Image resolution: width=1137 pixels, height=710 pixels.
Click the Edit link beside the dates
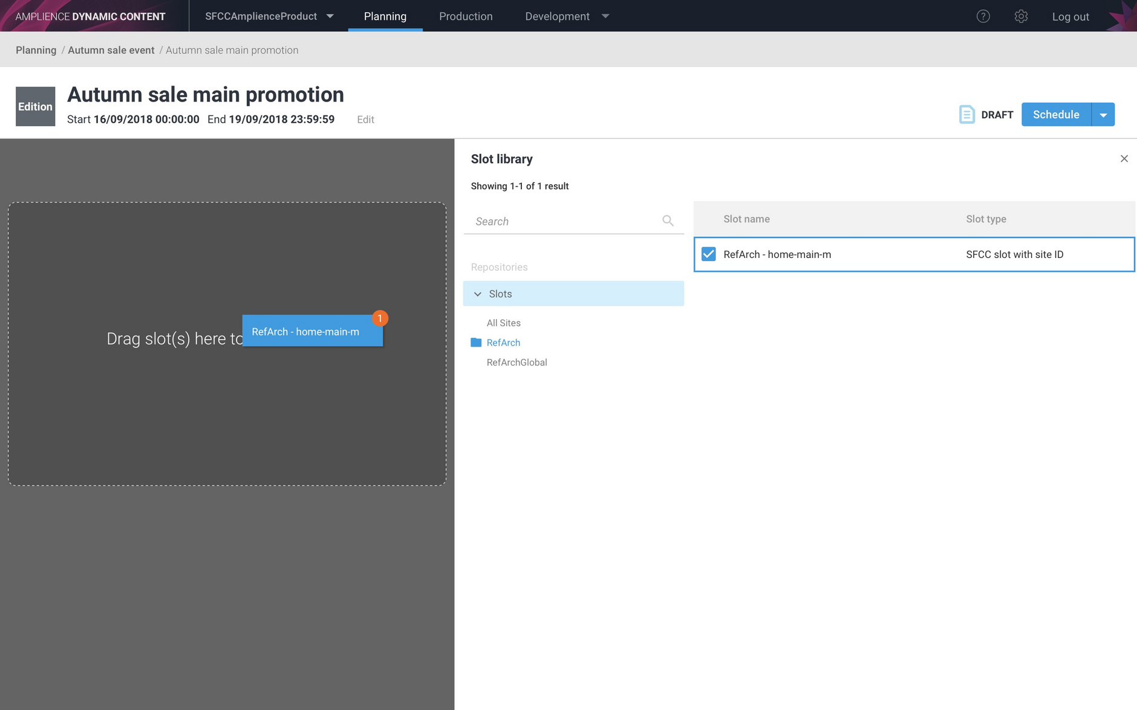(x=365, y=120)
